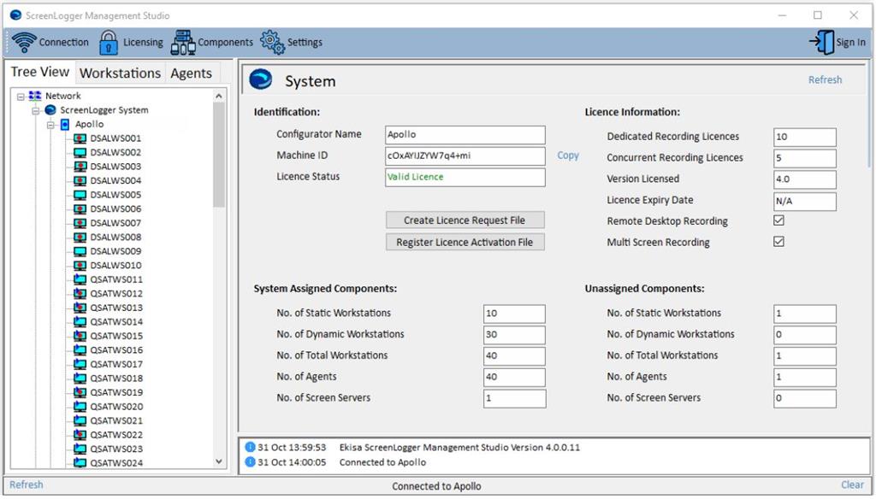The width and height of the screenshot is (876, 499).
Task: Collapse the ScreenLogger System tree node
Action: tap(36, 110)
